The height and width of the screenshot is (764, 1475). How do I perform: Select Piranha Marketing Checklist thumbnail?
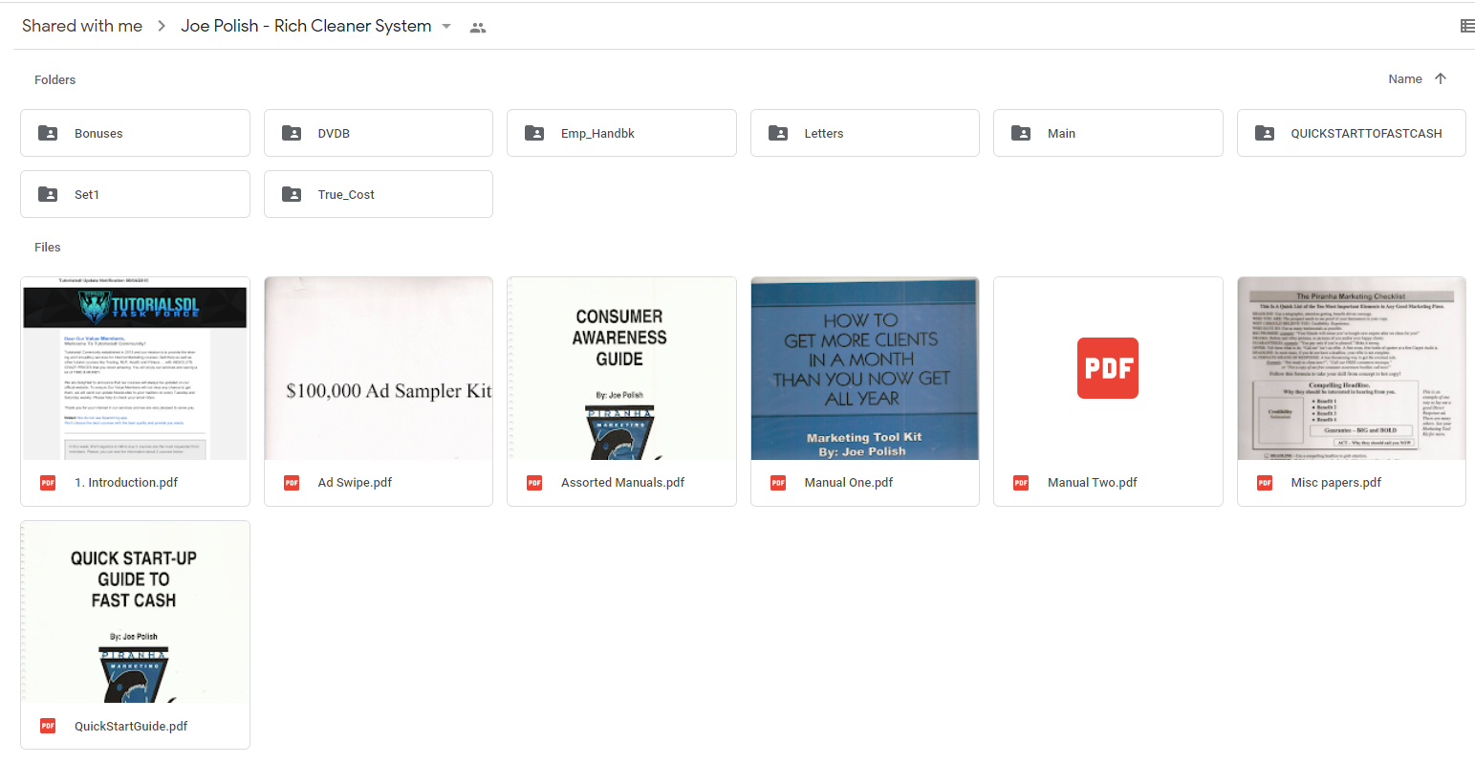pos(1352,368)
